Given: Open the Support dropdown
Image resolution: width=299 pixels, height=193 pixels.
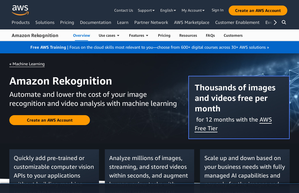Looking at the screenshot, I should click(146, 10).
